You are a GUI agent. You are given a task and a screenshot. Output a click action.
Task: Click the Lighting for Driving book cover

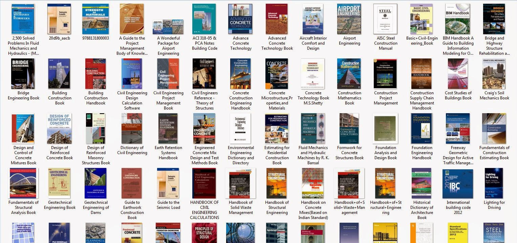[x=494, y=183]
